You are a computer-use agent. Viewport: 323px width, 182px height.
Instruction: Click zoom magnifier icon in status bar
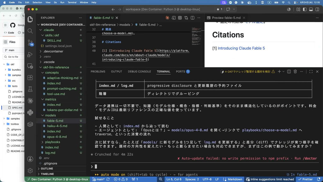tap(161, 179)
